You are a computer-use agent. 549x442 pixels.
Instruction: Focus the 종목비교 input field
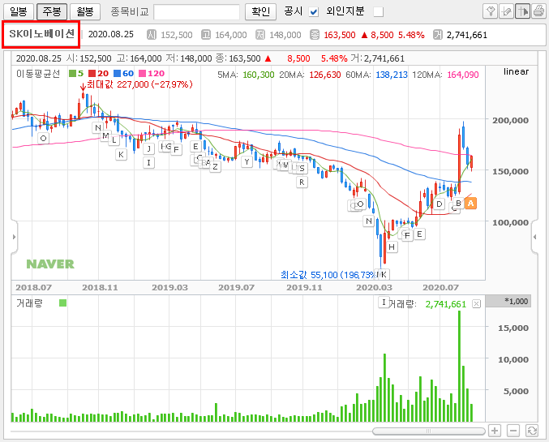coord(197,12)
